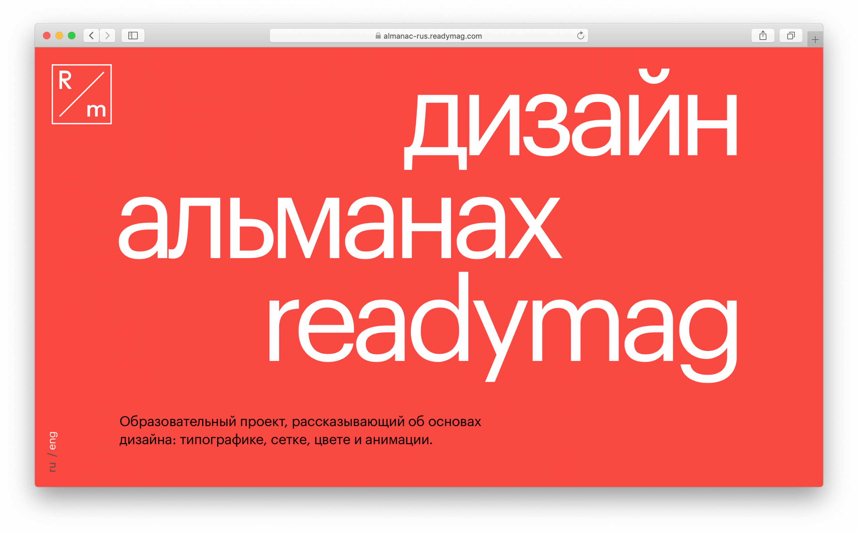Click the almanac-rus.readymag.com address field
Screen dimensions: 858x533
[x=429, y=36]
